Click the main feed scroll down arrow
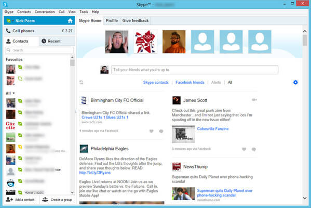The width and height of the screenshot is (311, 208). click(305, 198)
